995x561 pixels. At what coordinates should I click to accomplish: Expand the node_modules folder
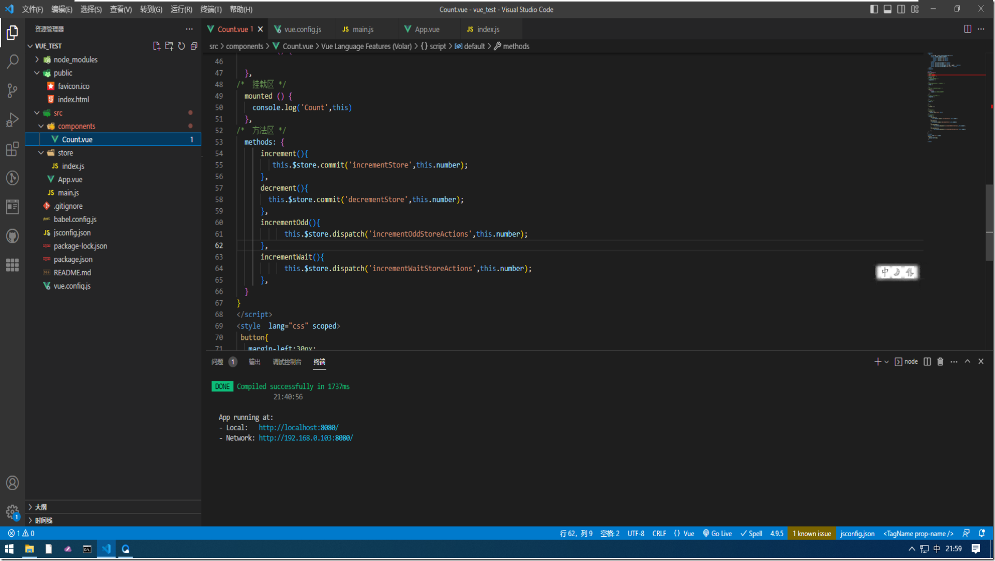coord(37,59)
